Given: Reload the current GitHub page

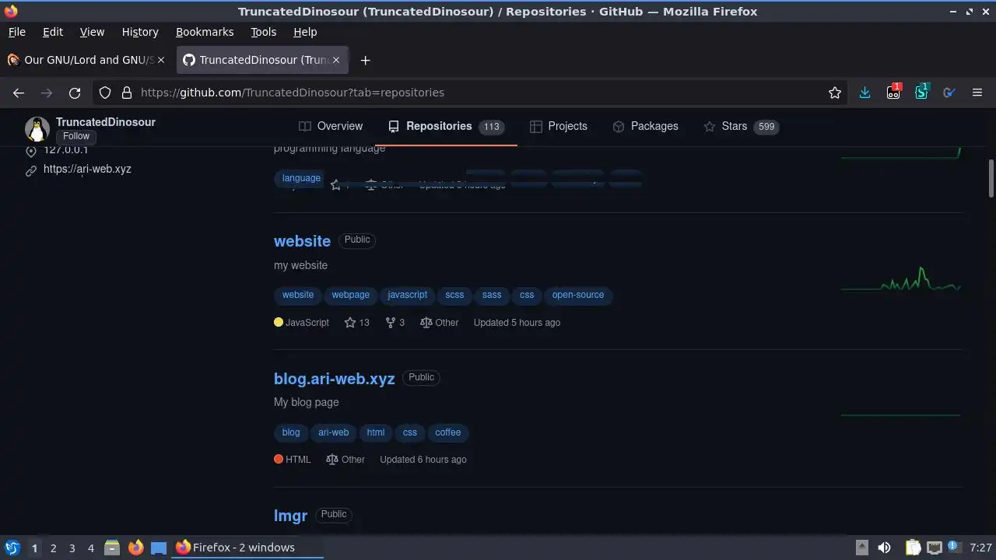Looking at the screenshot, I should point(75,93).
